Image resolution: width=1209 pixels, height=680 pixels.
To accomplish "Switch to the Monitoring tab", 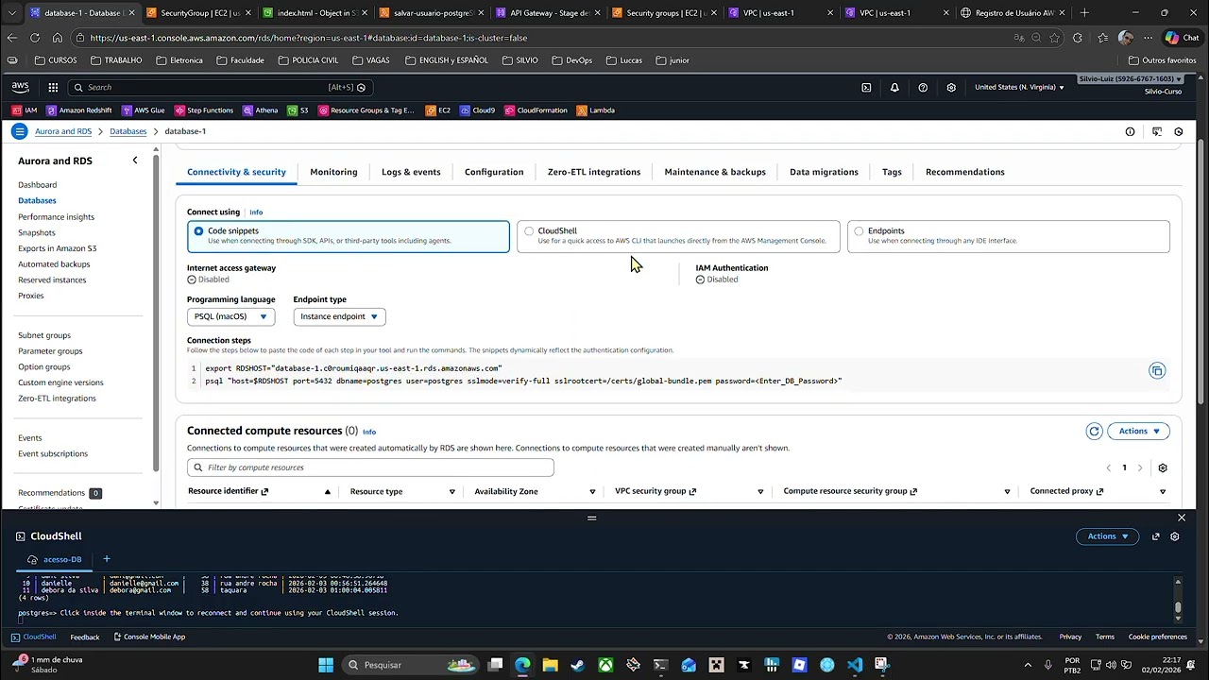I will 333,172.
